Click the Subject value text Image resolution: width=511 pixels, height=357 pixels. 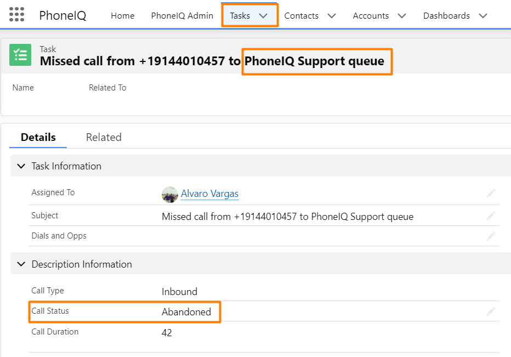(288, 217)
